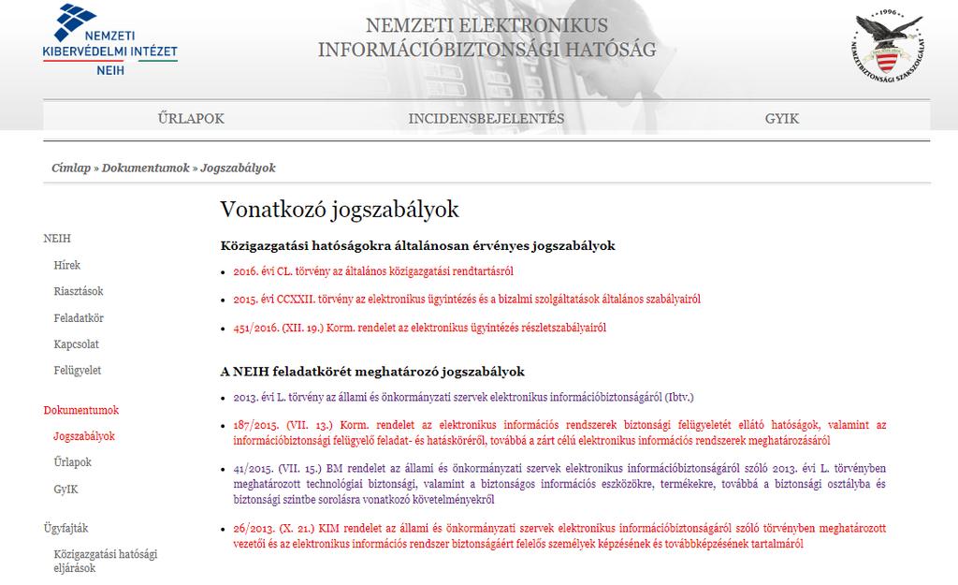Open Kapcsolat in the sidebar

pyautogui.click(x=77, y=344)
